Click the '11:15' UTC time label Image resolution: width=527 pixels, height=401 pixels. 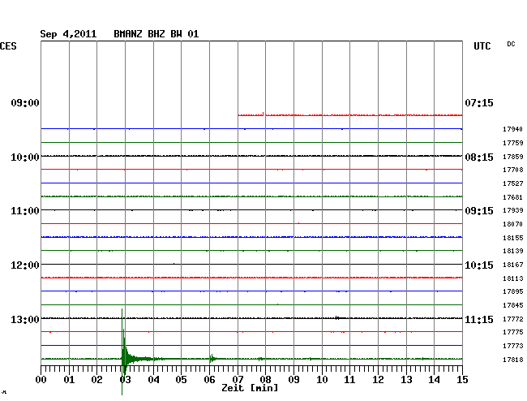tap(479, 319)
